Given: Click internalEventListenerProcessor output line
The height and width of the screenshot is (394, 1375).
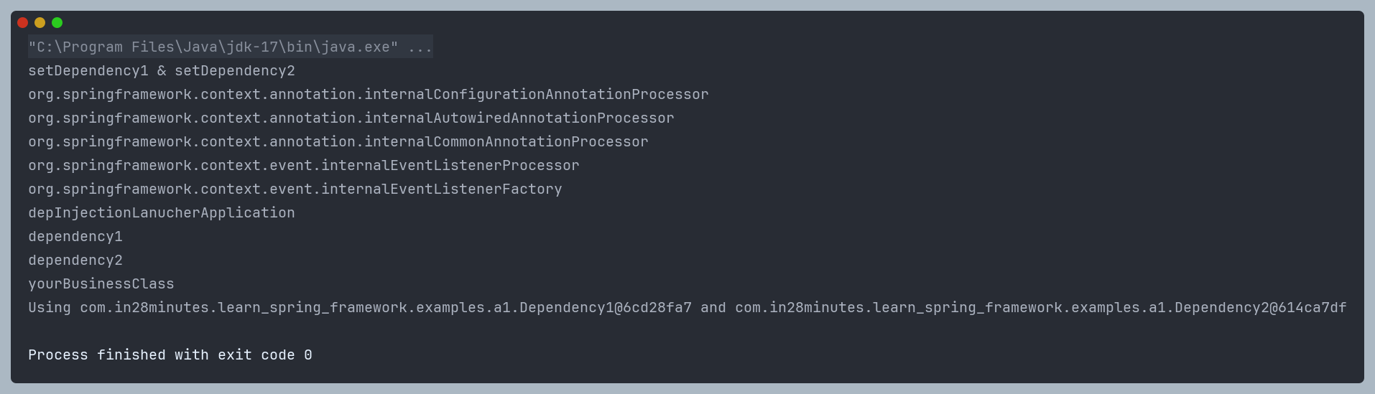Looking at the screenshot, I should 304,166.
